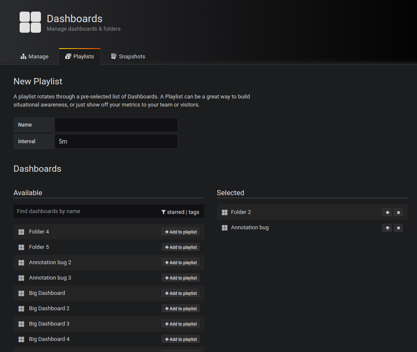
Task: Click the dashboard icon beside Folder 2
Action: (x=225, y=212)
